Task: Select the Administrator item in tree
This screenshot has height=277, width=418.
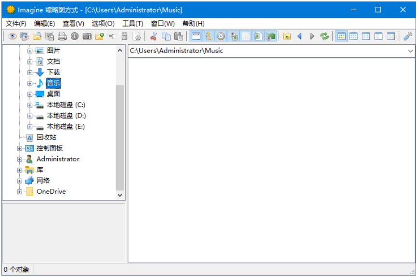Action: pos(58,159)
